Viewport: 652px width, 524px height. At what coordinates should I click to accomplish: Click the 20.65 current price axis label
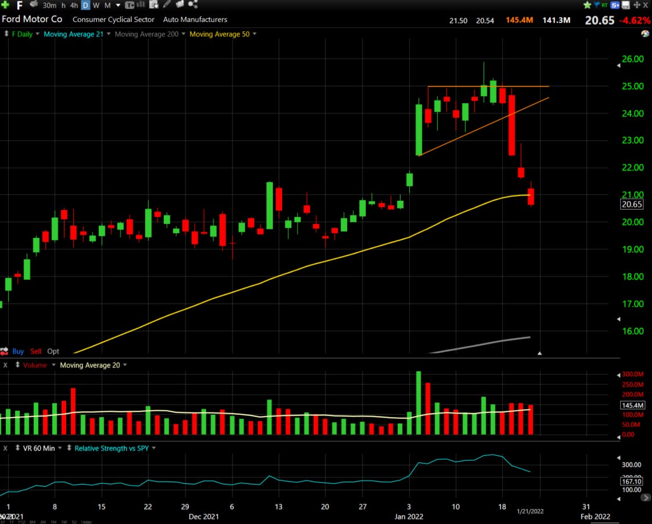[x=632, y=204]
